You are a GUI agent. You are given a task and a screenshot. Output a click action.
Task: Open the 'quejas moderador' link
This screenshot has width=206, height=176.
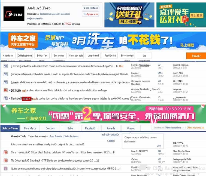[35, 18]
